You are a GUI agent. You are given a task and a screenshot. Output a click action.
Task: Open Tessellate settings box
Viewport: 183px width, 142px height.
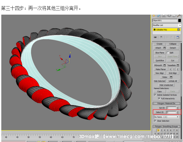pyautogui.click(x=178, y=65)
